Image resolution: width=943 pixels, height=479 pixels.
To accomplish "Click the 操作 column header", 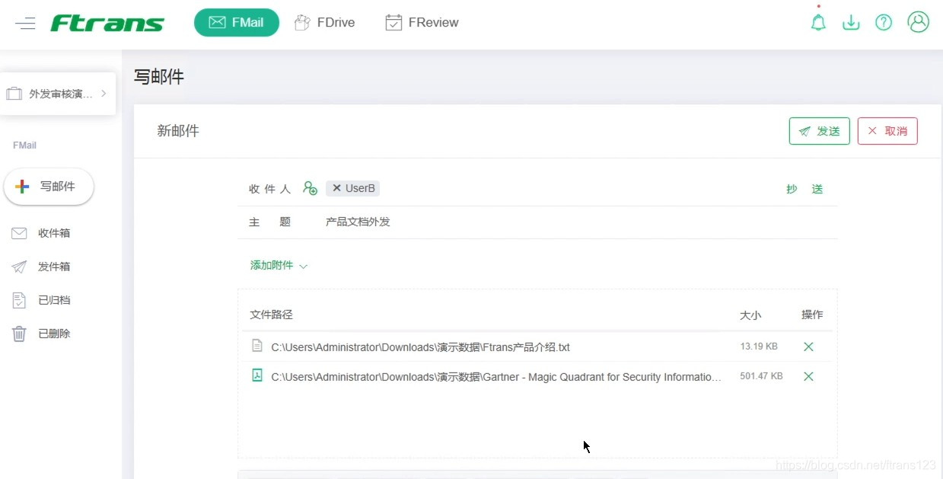I will tap(812, 315).
